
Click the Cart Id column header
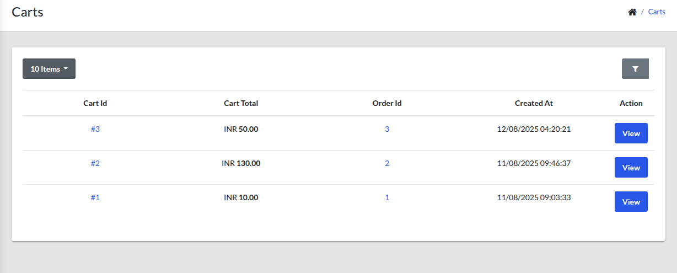(95, 103)
